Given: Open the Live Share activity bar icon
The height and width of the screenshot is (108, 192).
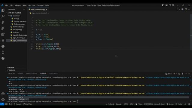Looking at the screenshot, I should (3, 58).
